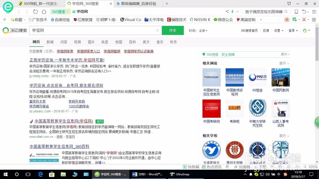Screen dimensions: 319x179
Task: Click the 专科升本科 sublink
Action: tap(77, 101)
